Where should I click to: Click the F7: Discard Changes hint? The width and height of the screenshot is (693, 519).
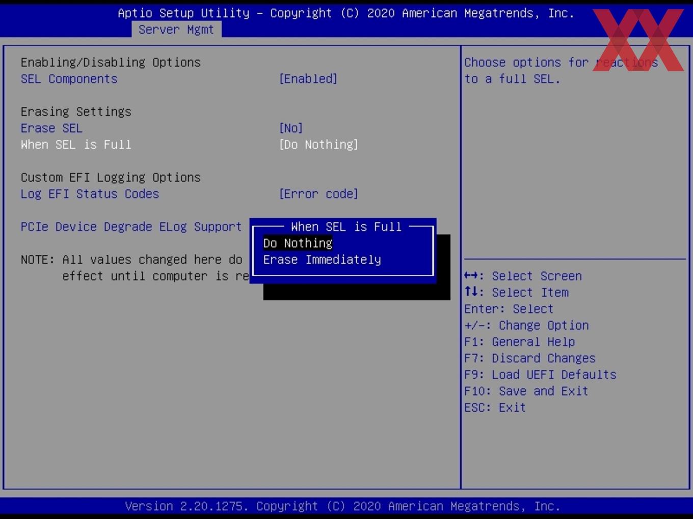click(x=530, y=358)
